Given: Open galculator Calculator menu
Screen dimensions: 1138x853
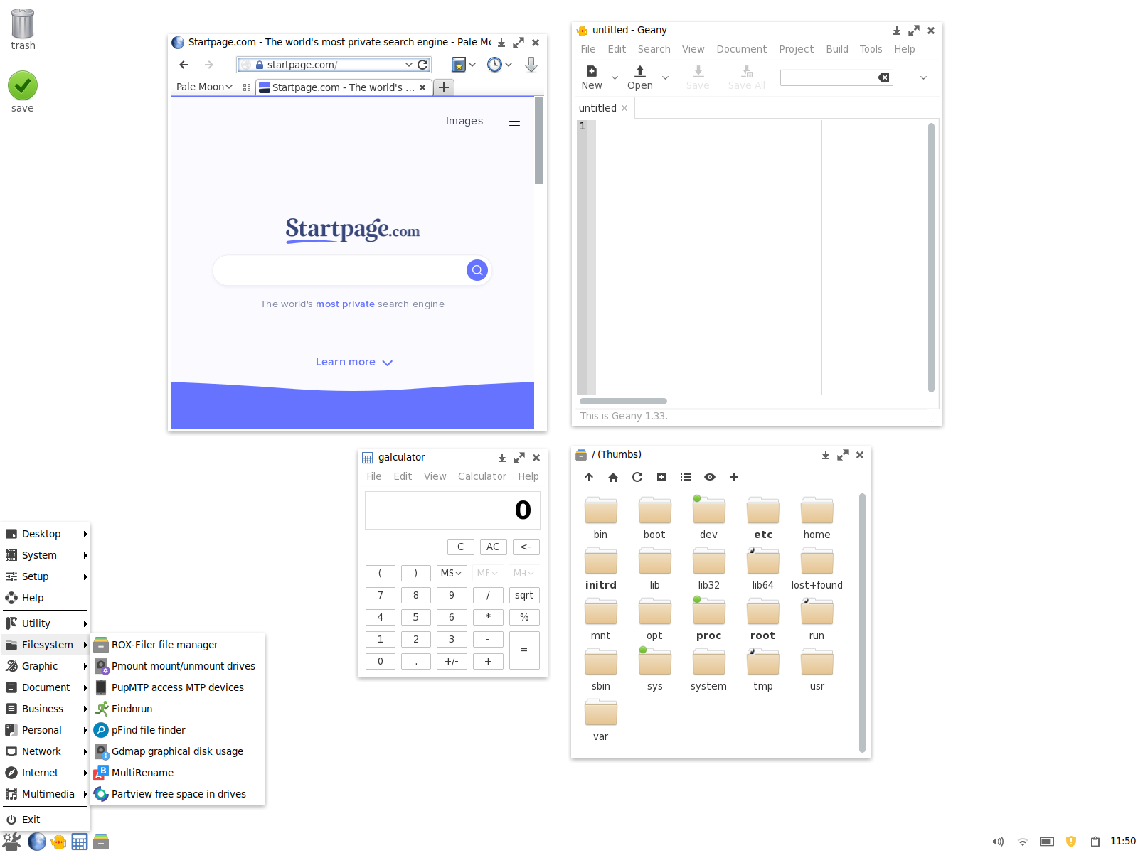Looking at the screenshot, I should pyautogui.click(x=482, y=476).
